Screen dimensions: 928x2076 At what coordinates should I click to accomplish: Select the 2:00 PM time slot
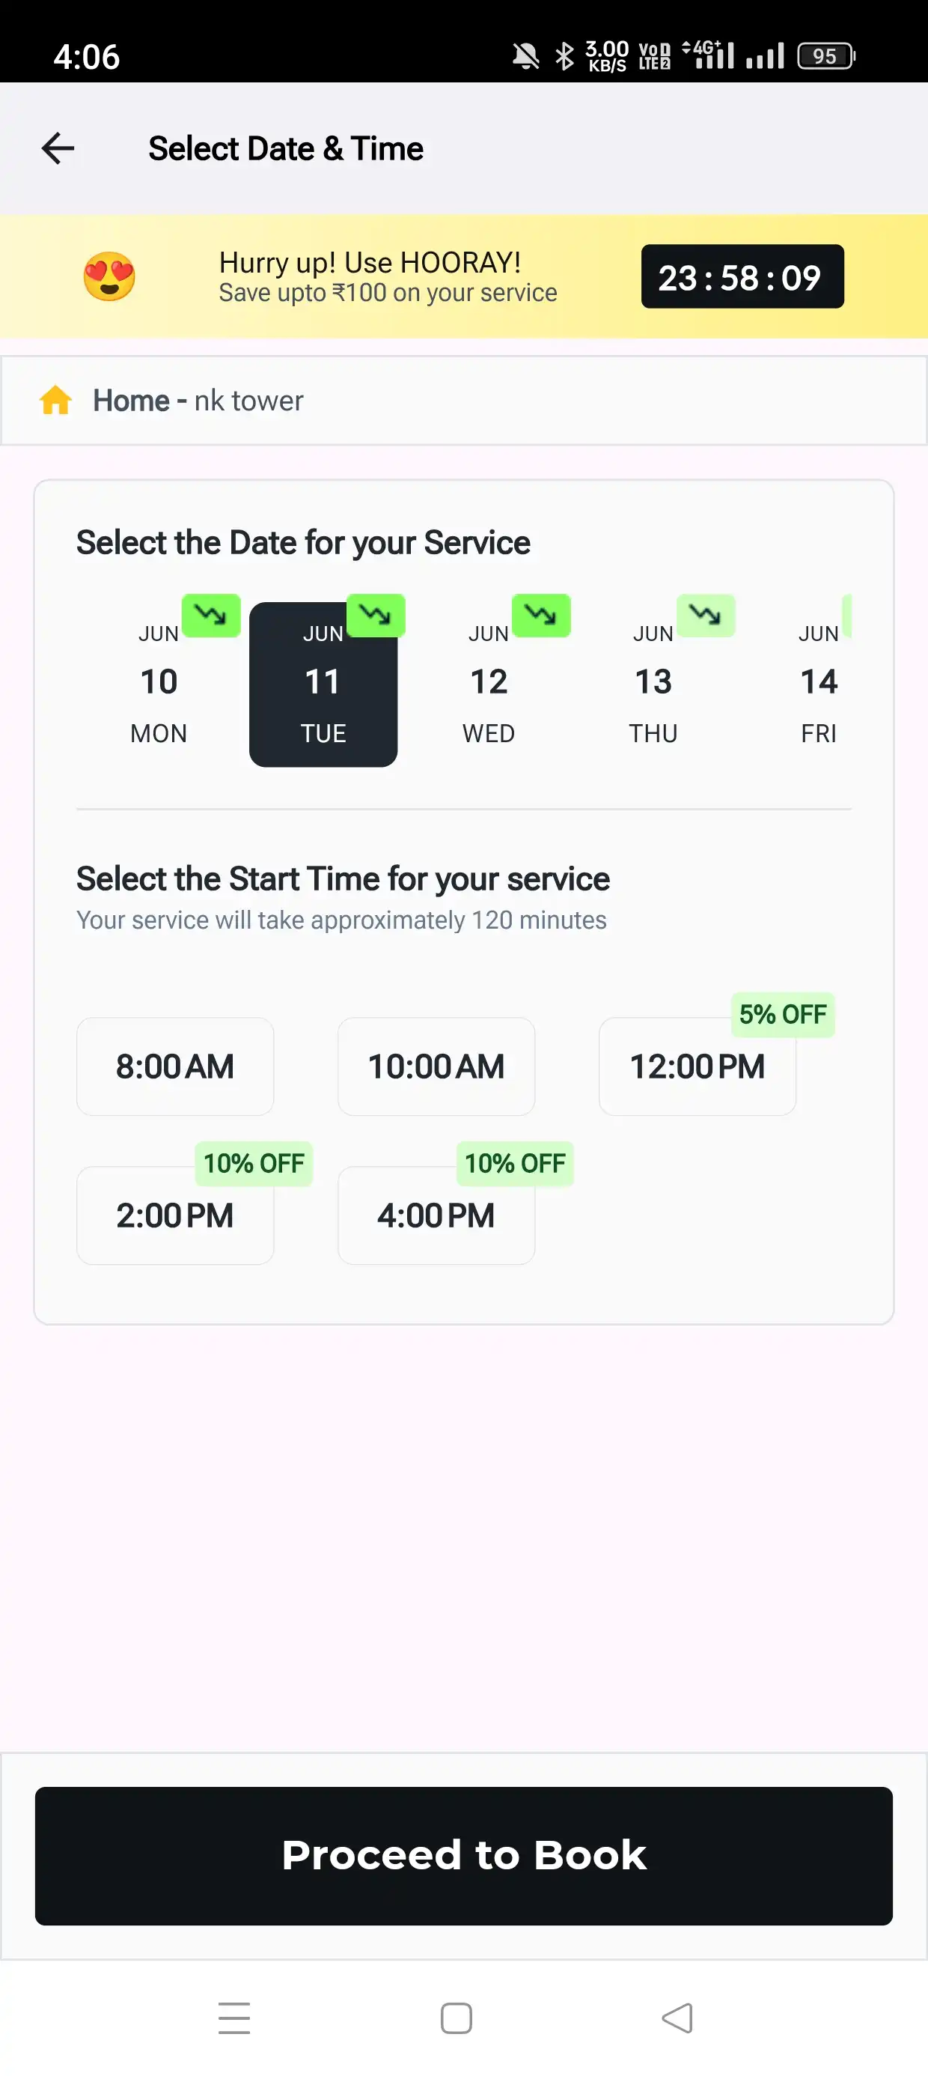(x=175, y=1215)
